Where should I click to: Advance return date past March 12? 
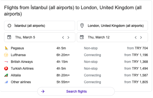(x=141, y=37)
